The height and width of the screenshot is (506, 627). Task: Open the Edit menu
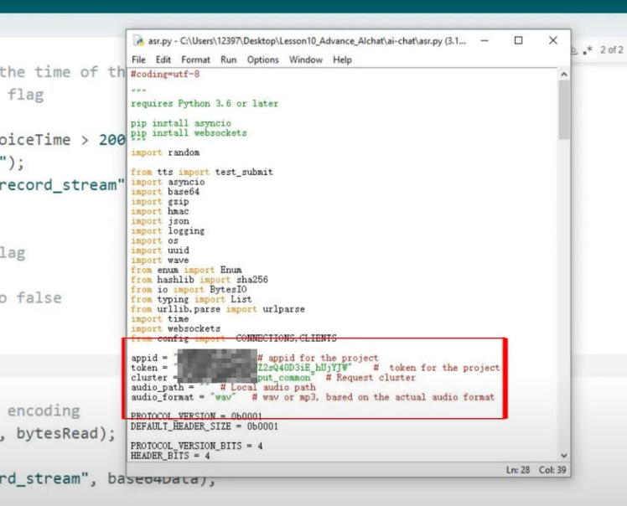163,59
